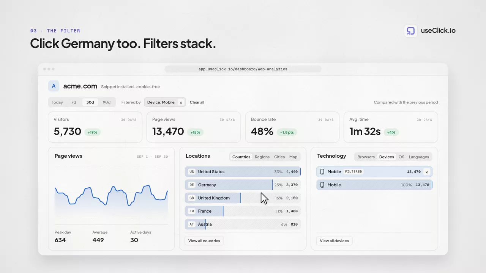This screenshot has height=273, width=486.
Task: Open the Browsers tab in Technology
Action: coord(366,157)
